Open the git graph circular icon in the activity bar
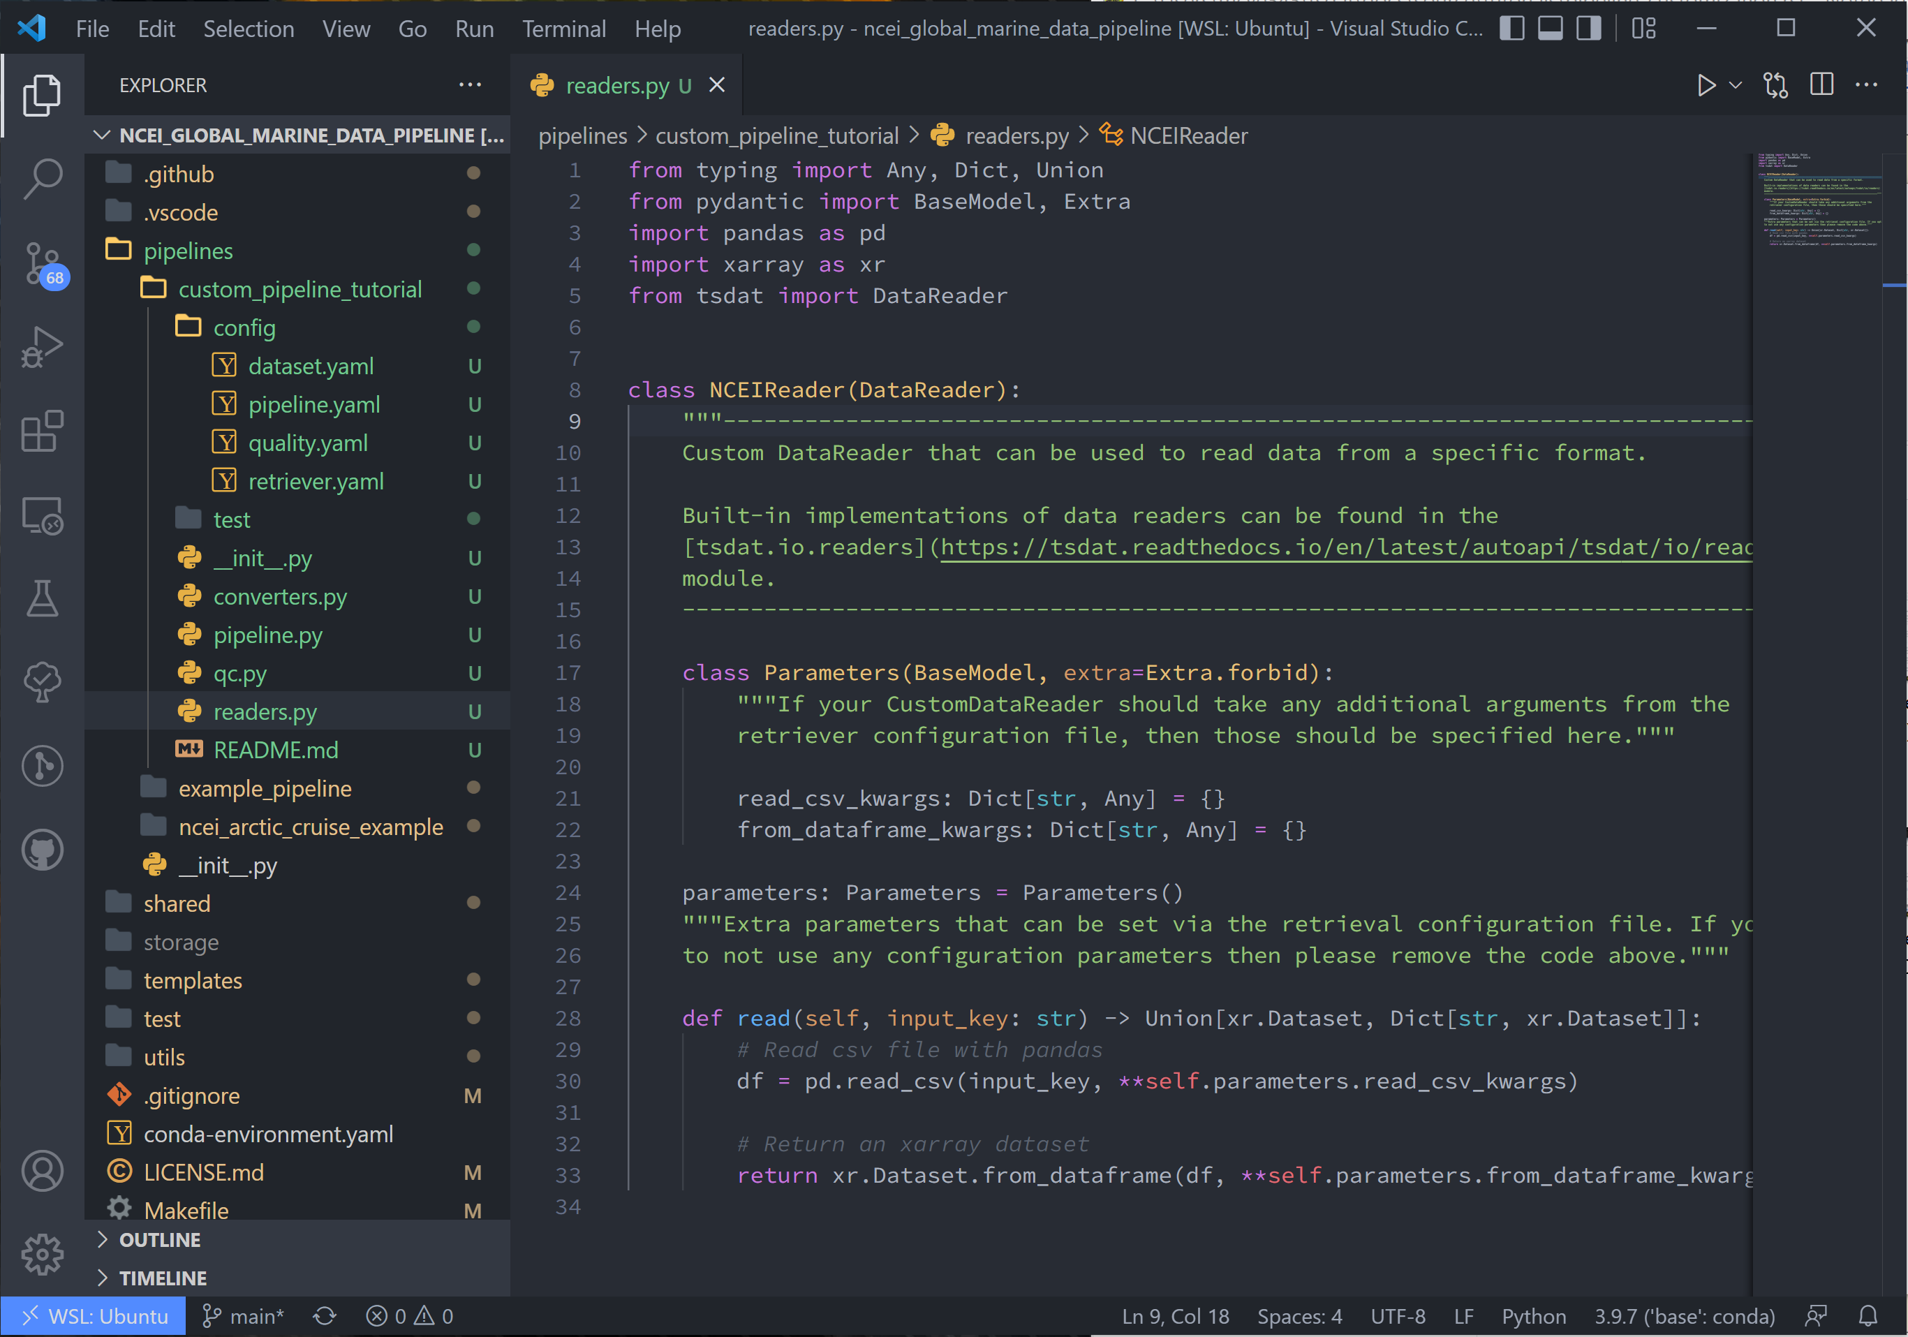 42,766
